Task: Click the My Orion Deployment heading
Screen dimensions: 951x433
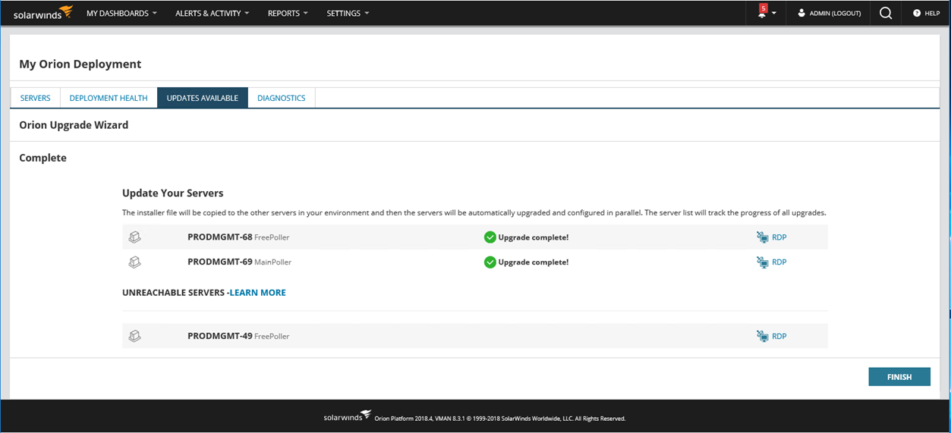Action: [x=80, y=64]
